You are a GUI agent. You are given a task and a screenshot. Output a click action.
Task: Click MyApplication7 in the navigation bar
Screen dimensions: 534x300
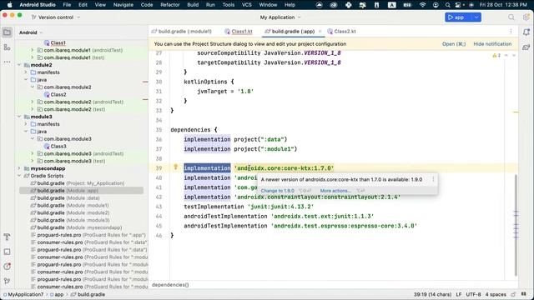pyautogui.click(x=25, y=294)
